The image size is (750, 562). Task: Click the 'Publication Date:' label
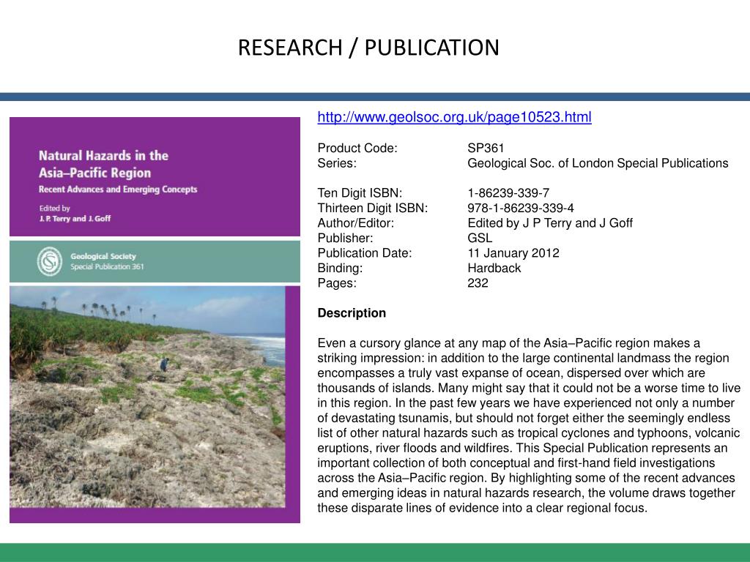pyautogui.click(x=365, y=252)
